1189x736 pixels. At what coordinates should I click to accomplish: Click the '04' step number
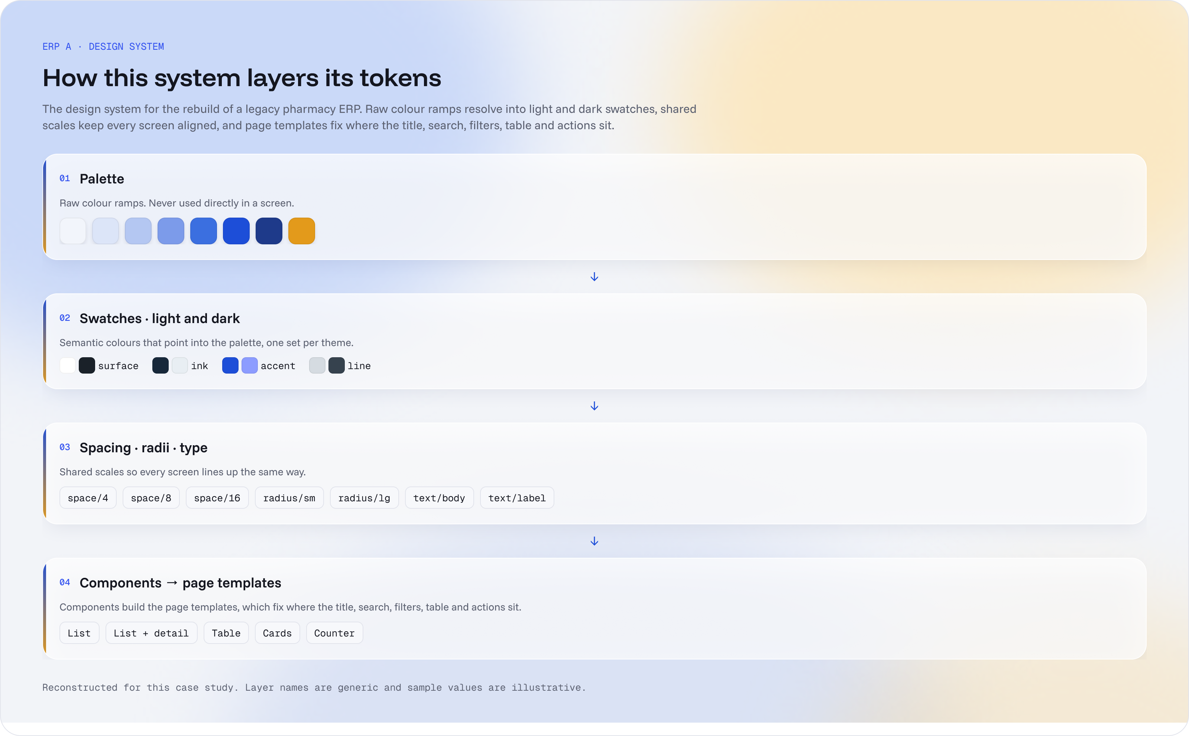65,583
